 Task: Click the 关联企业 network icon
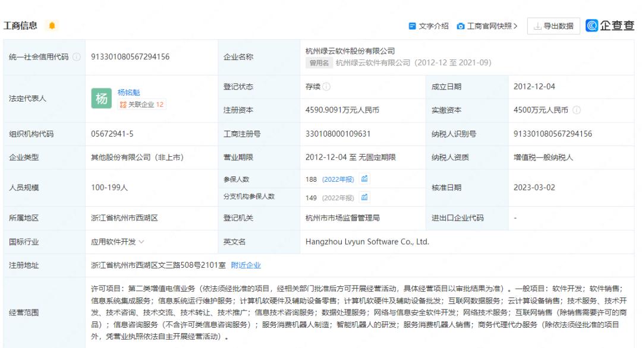(123, 105)
